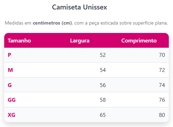Click the Camiseta Unissex heading
The width and height of the screenshot is (173, 127).
pos(79,7)
